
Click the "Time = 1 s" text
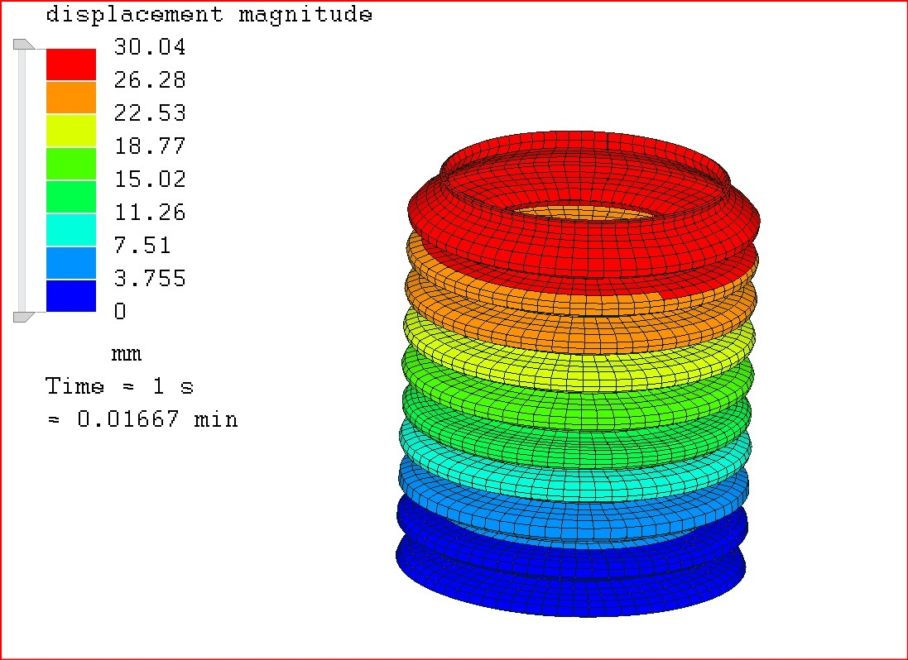click(x=119, y=386)
